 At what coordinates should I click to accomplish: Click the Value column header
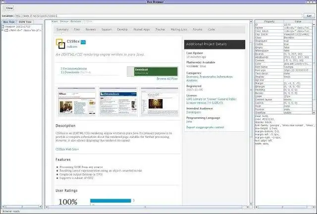[x=298, y=21]
